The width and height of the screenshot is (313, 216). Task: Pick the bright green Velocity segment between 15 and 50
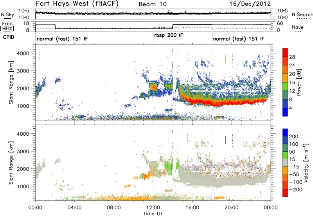[285, 155]
